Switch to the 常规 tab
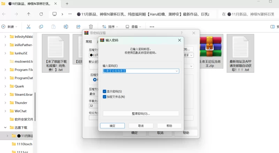Viewport: 279px width, 153px height. click(89, 42)
